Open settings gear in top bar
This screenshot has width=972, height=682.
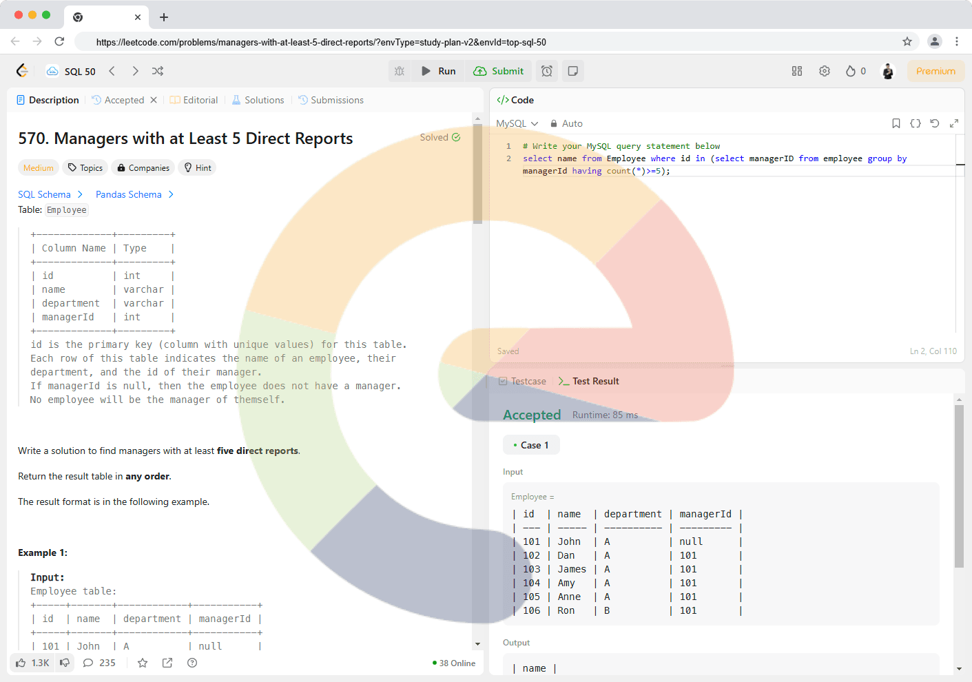pos(825,71)
